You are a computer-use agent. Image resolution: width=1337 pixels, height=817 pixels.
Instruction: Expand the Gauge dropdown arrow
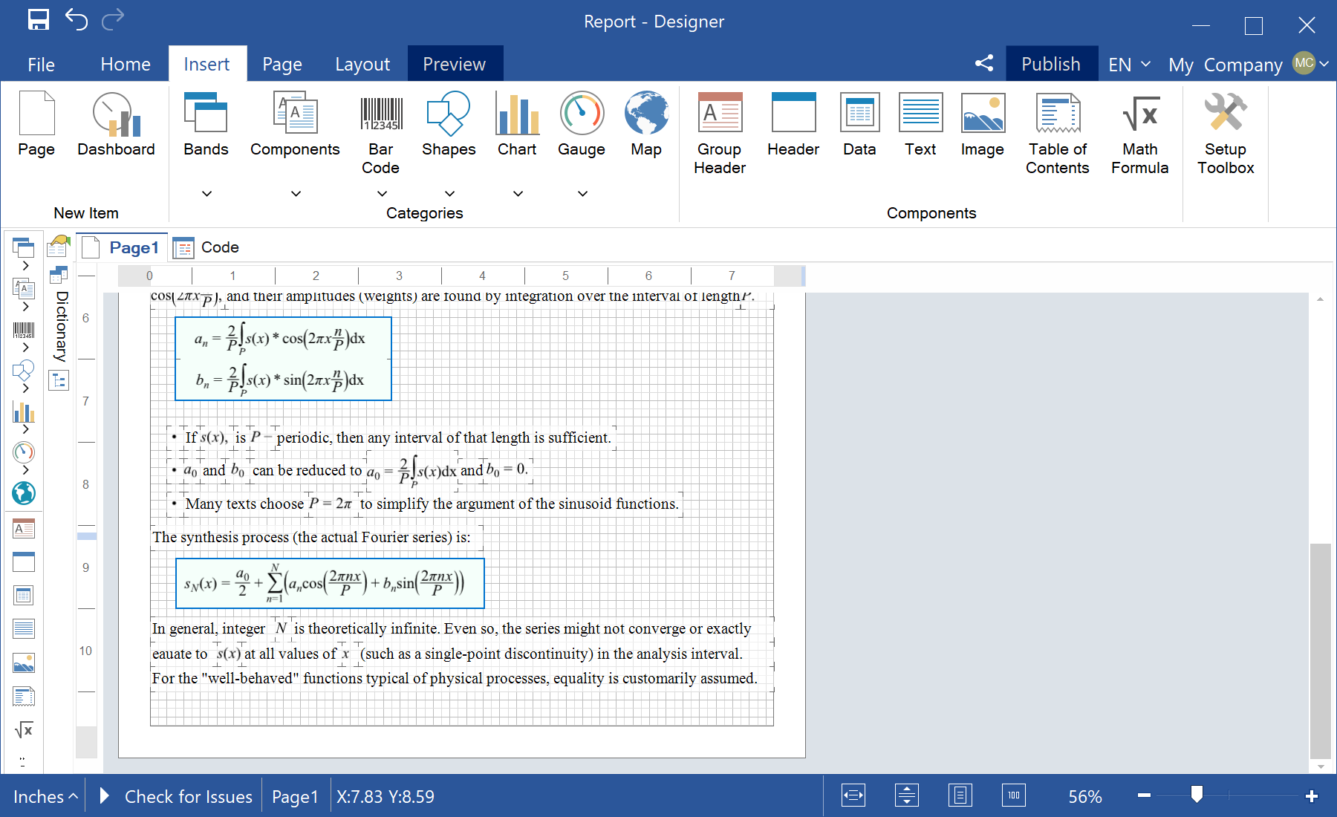tap(582, 194)
